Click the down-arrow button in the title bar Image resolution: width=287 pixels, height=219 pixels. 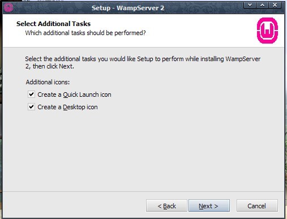pos(250,5)
